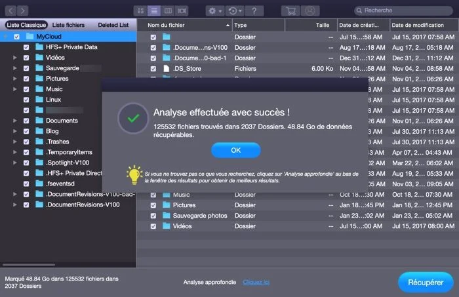
Task: Click the .DS_Store file icon
Action: [x=167, y=68]
